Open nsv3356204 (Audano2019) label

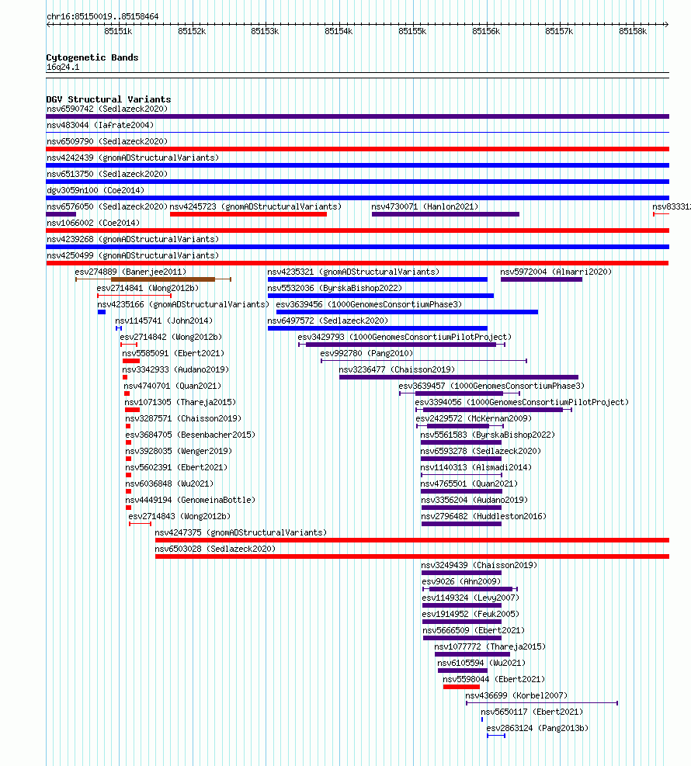pyautogui.click(x=474, y=501)
